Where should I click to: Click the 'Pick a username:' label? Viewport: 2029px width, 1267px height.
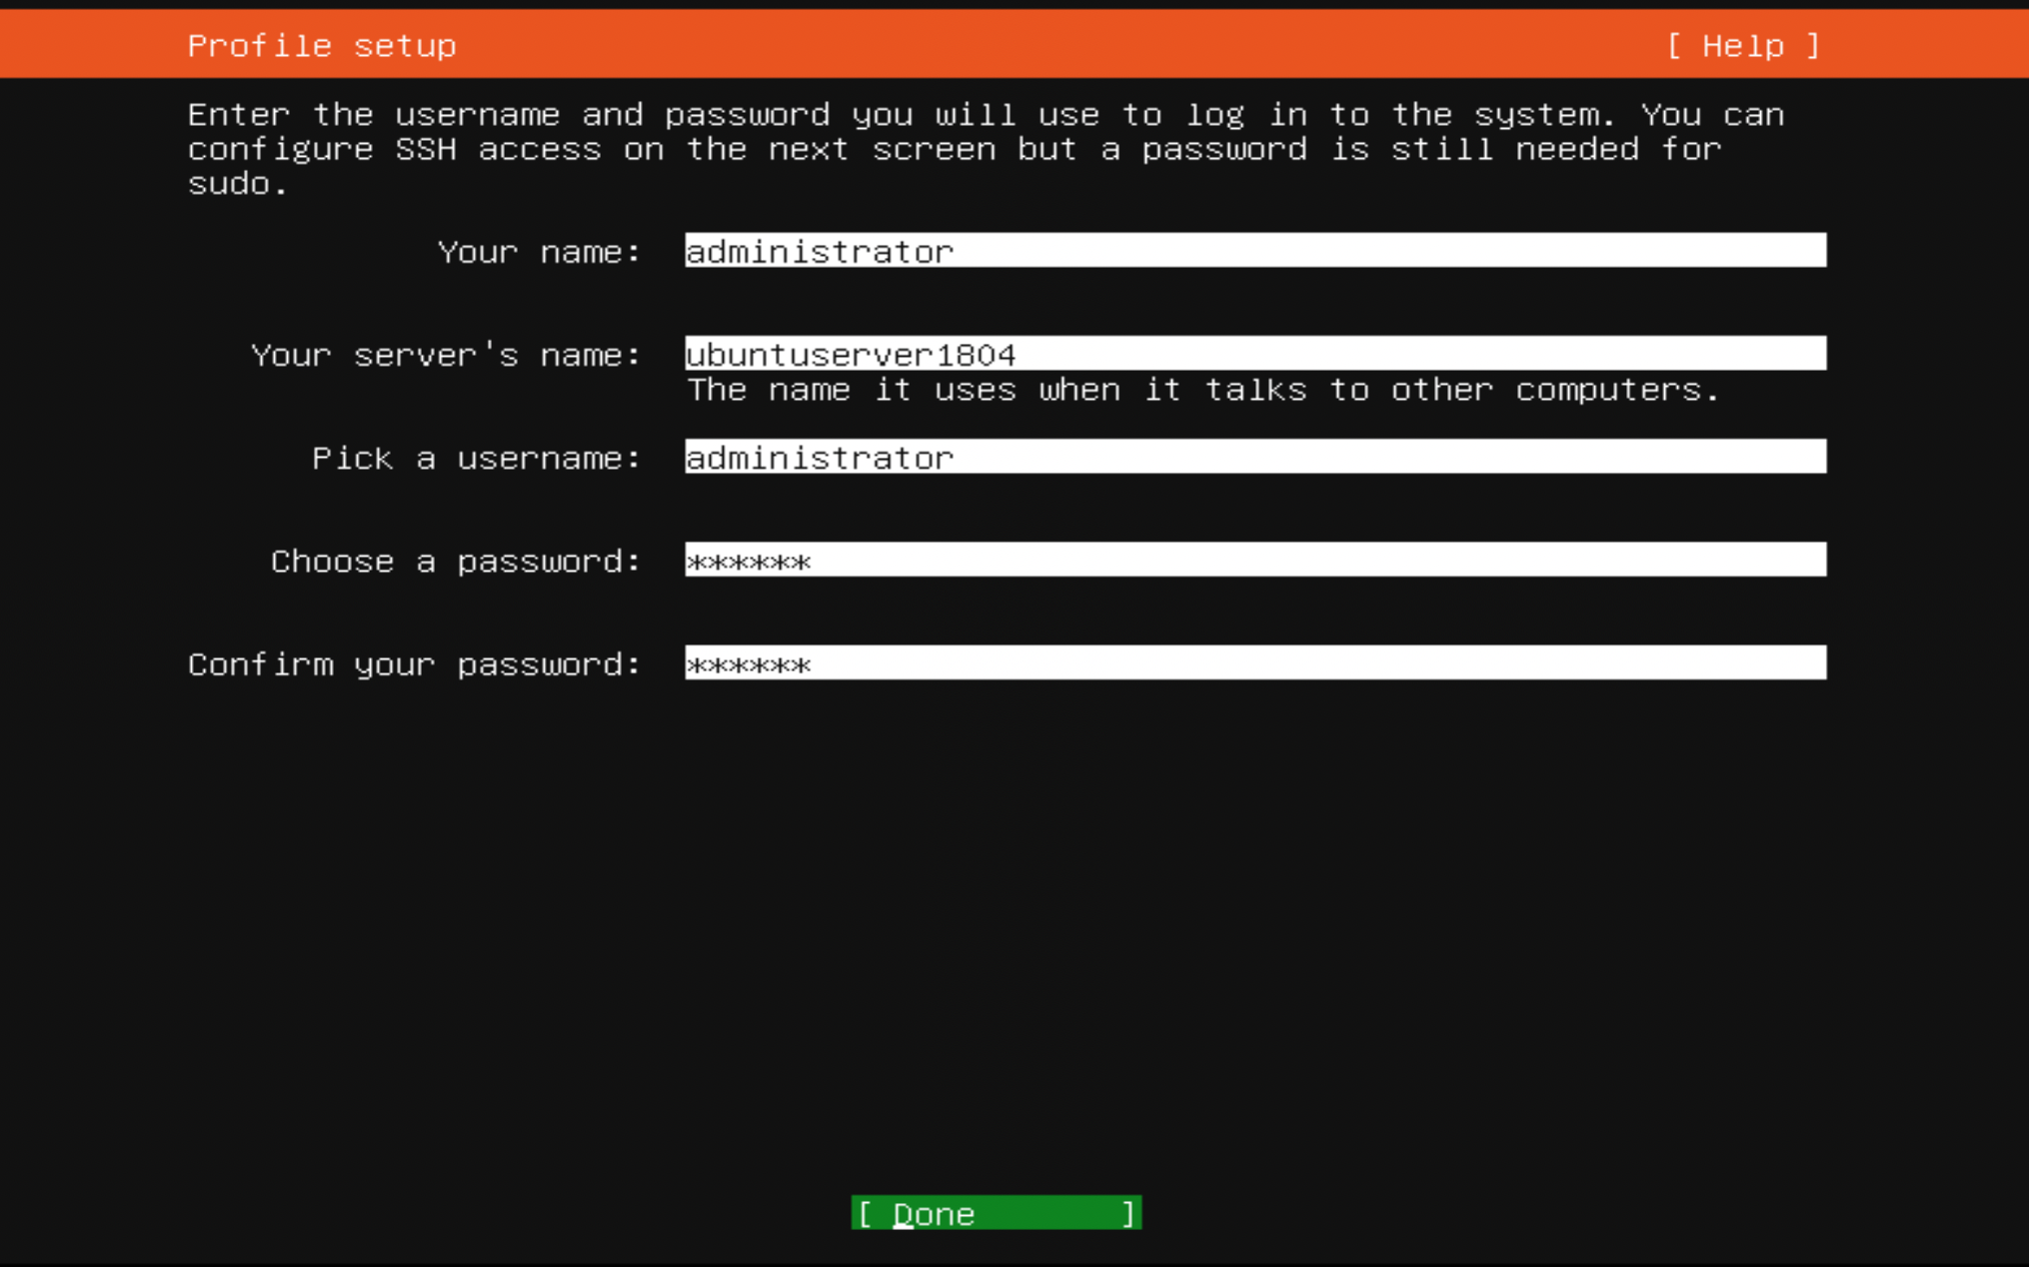pyautogui.click(x=477, y=459)
